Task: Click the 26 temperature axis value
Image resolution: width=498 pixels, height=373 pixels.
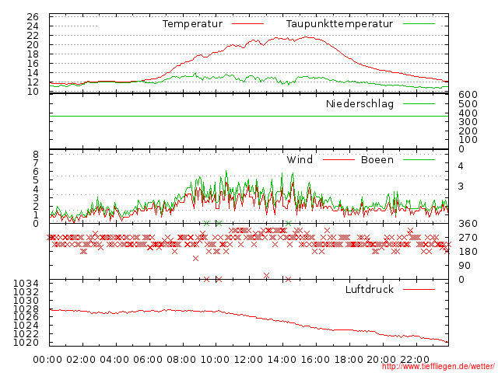Action: click(33, 17)
